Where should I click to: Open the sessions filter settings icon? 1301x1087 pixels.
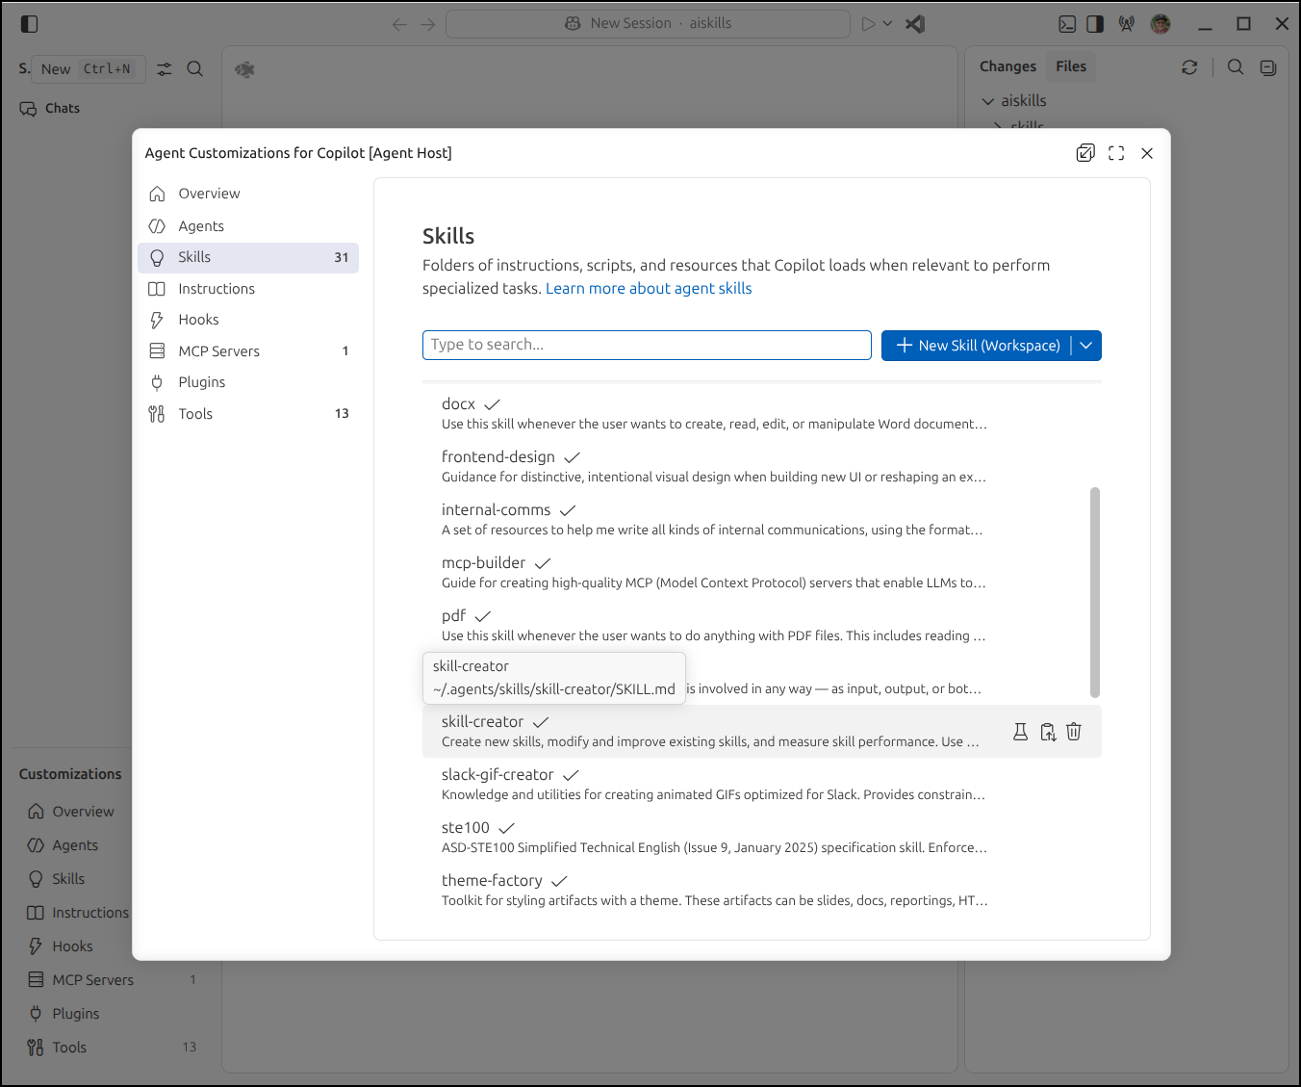165,69
